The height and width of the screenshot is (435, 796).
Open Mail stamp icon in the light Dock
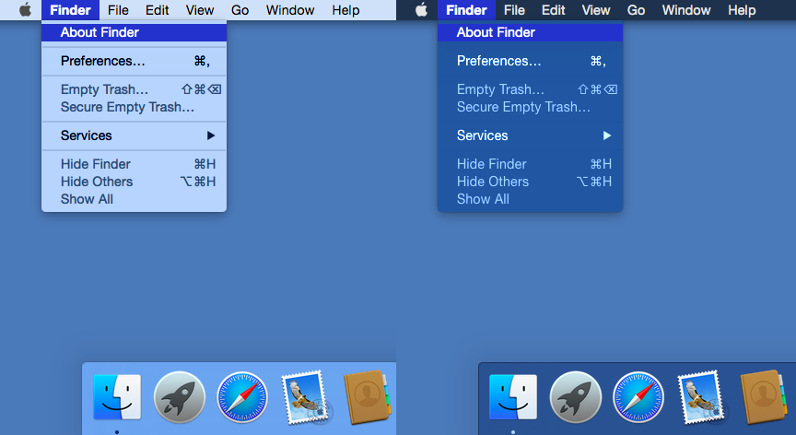tap(306, 397)
